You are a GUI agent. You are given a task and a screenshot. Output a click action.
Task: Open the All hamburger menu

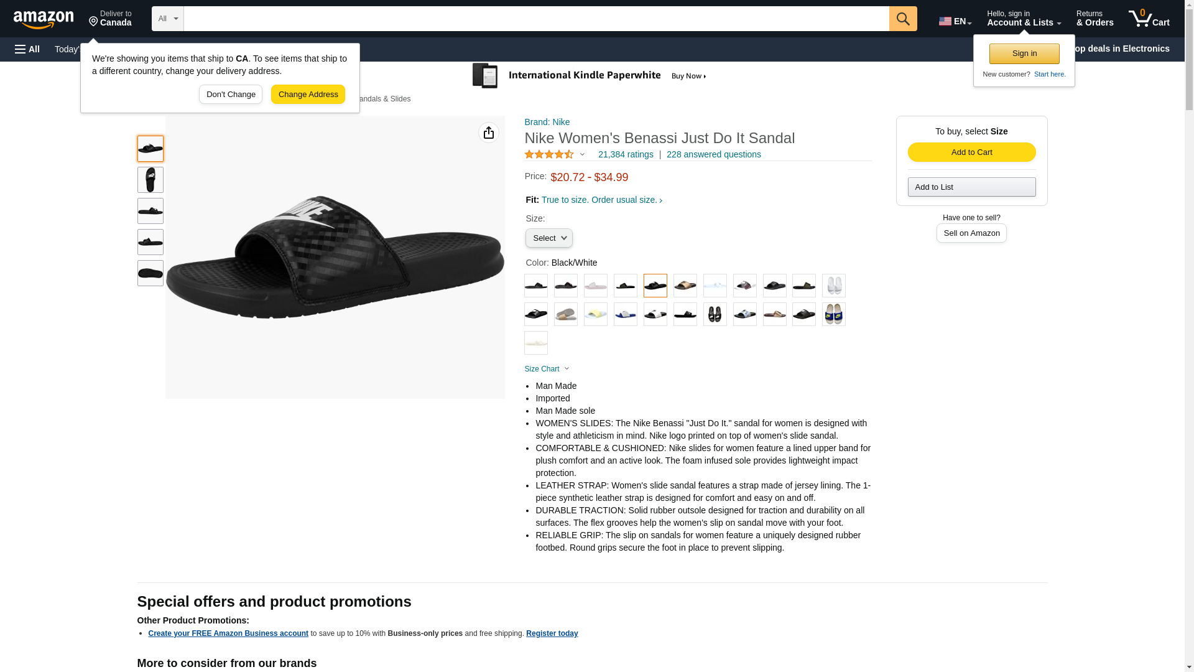click(27, 49)
